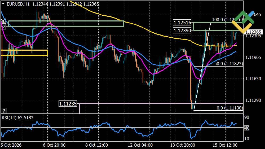Screen dimensions: 265x149
Task: Select the yellow rectangle zone object
Action: point(24,53)
